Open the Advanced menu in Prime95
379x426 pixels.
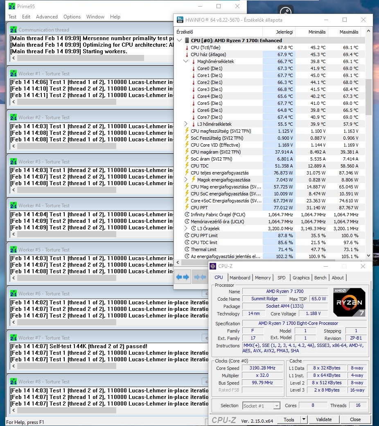coord(47,17)
